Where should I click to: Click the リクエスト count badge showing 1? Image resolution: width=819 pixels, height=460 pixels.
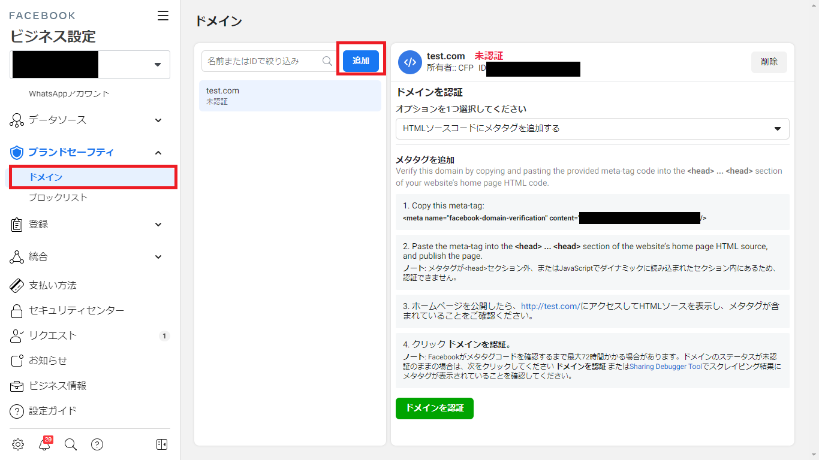[x=164, y=336]
